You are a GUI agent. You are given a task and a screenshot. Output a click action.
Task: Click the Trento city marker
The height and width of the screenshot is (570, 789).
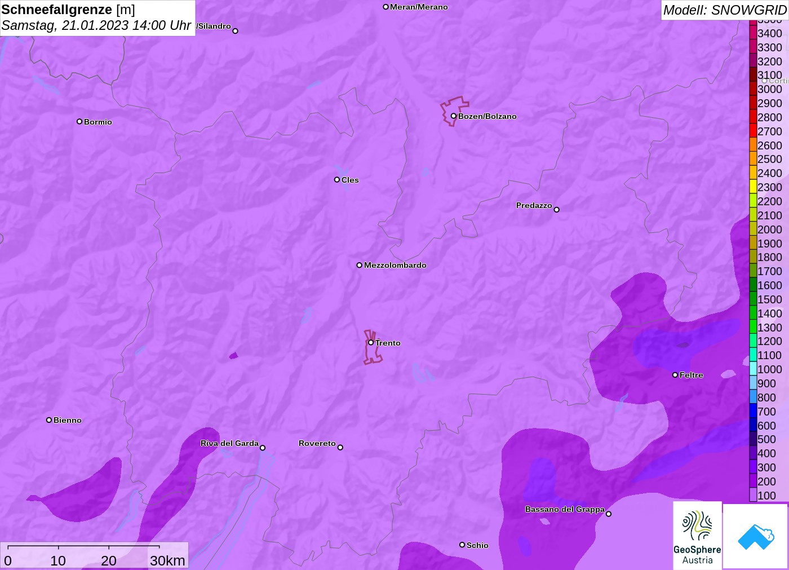(371, 342)
